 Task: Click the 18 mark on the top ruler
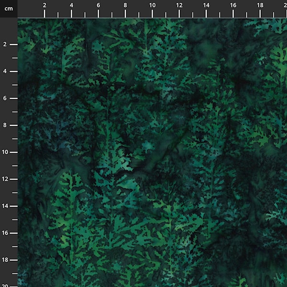coord(259,5)
